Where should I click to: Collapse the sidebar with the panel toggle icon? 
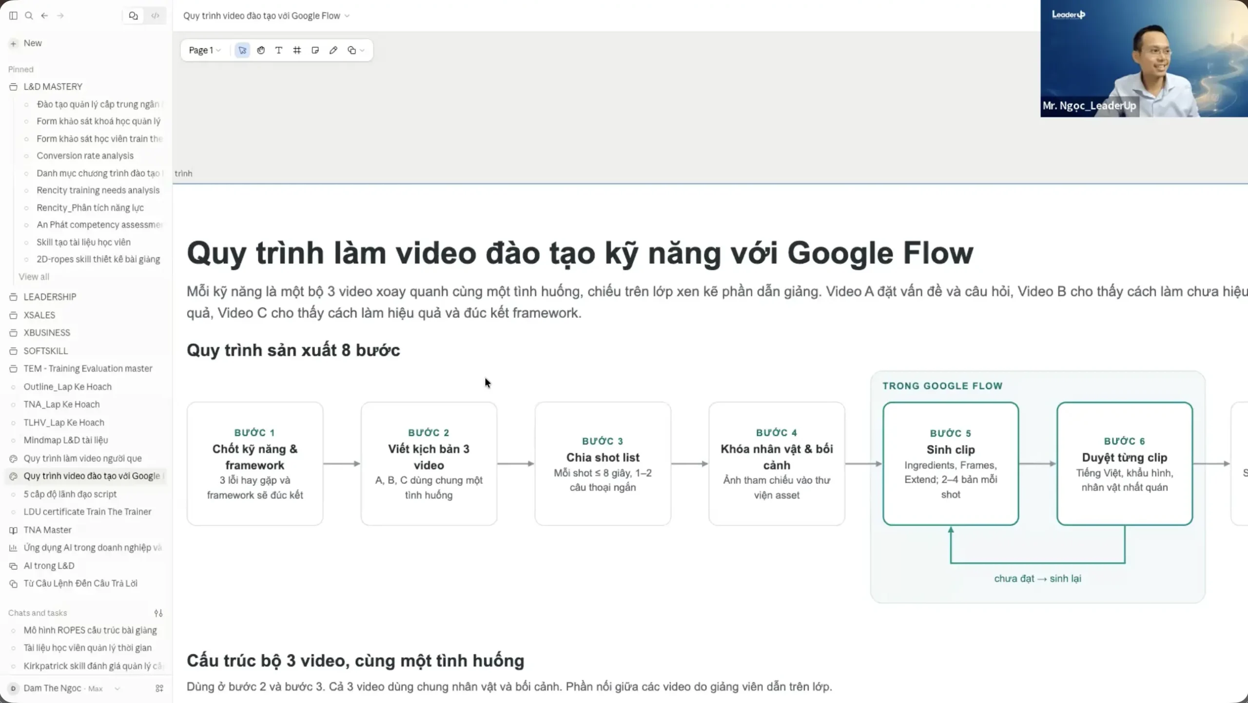(13, 16)
